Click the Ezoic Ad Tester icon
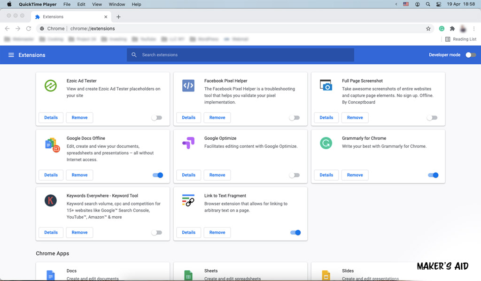Viewport: 481px width, 281px height. (x=51, y=85)
